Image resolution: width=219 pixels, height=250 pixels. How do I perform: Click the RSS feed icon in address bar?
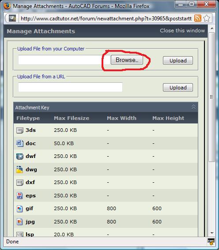pos(198,18)
